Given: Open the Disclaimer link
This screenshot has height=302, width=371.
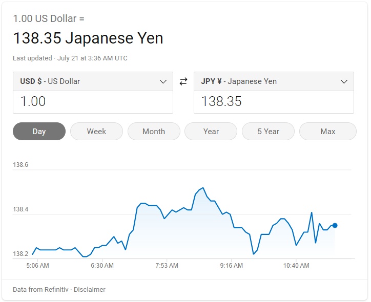Looking at the screenshot, I should point(90,289).
